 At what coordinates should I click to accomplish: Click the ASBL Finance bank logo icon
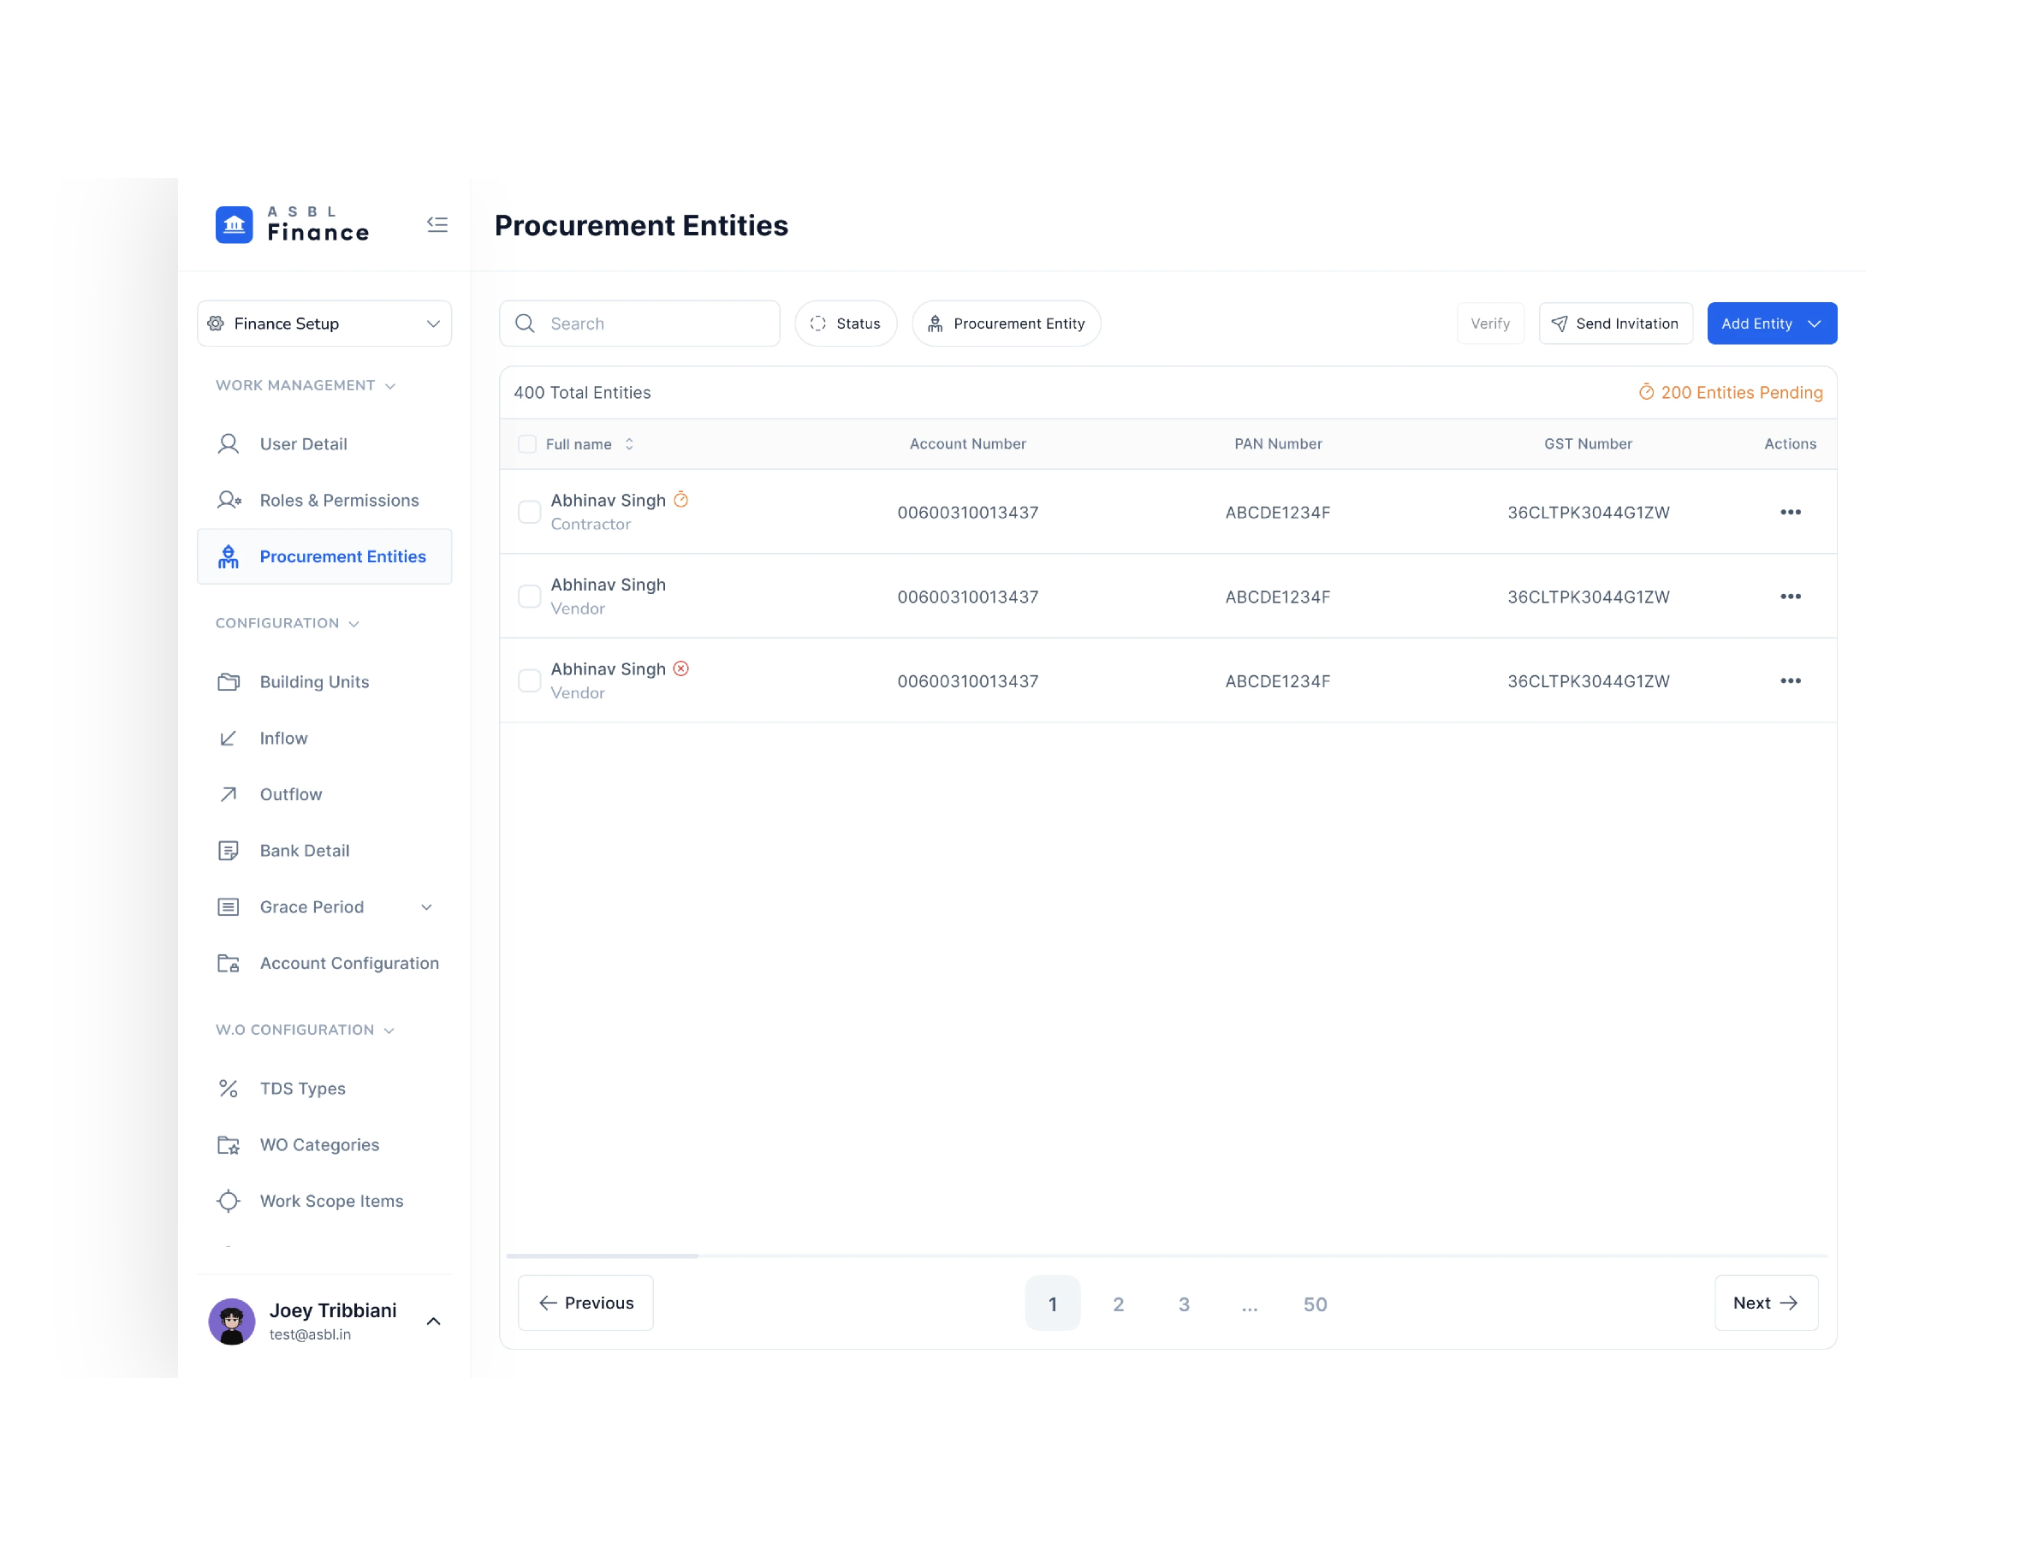click(x=234, y=224)
